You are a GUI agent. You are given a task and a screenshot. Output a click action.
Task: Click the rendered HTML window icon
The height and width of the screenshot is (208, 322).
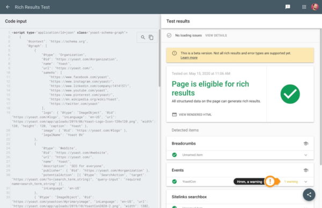[174, 114]
